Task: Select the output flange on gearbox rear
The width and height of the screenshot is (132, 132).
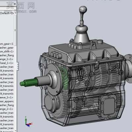Action: 128,68
